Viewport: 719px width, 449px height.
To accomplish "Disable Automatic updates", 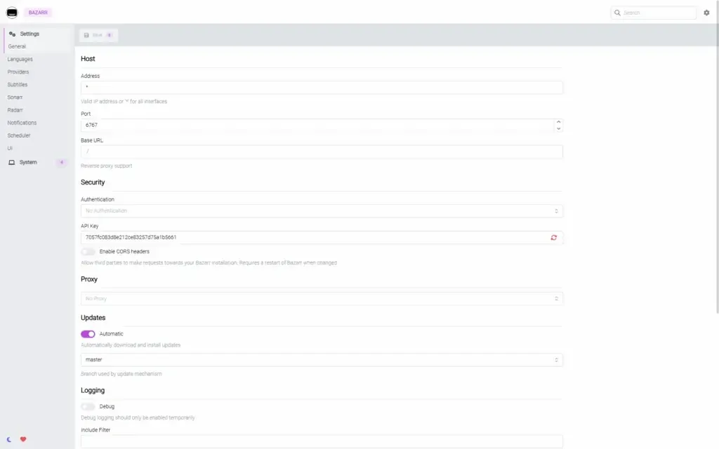I will [x=87, y=334].
